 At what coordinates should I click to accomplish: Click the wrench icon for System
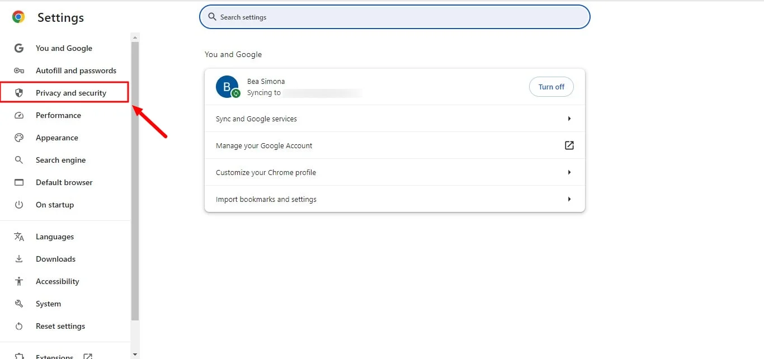coord(19,304)
